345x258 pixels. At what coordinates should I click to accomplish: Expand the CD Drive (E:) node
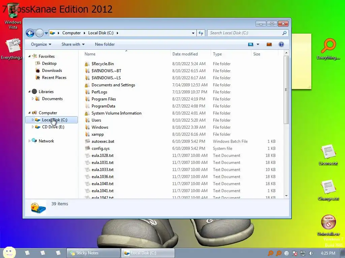pos(33,127)
